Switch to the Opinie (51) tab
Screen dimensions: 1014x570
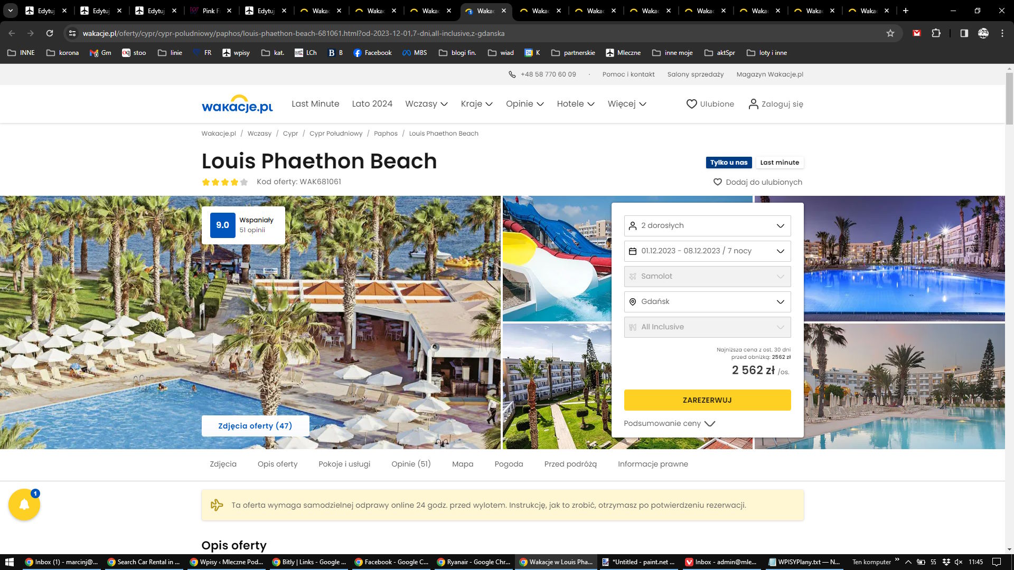411,464
